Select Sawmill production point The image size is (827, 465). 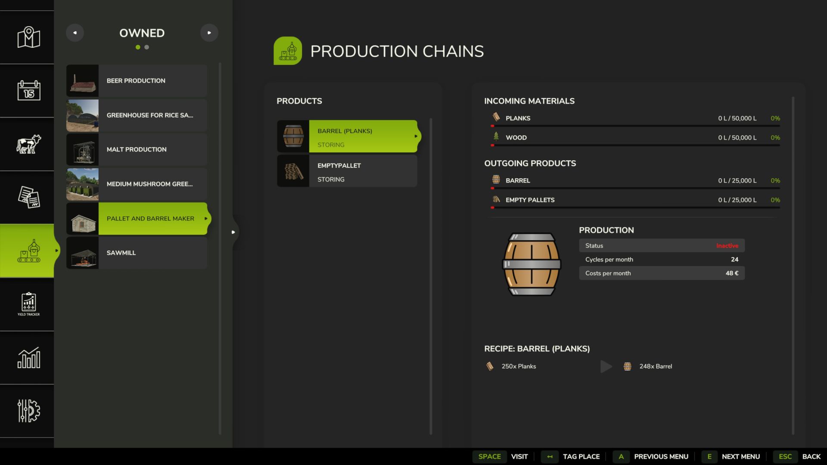[137, 253]
